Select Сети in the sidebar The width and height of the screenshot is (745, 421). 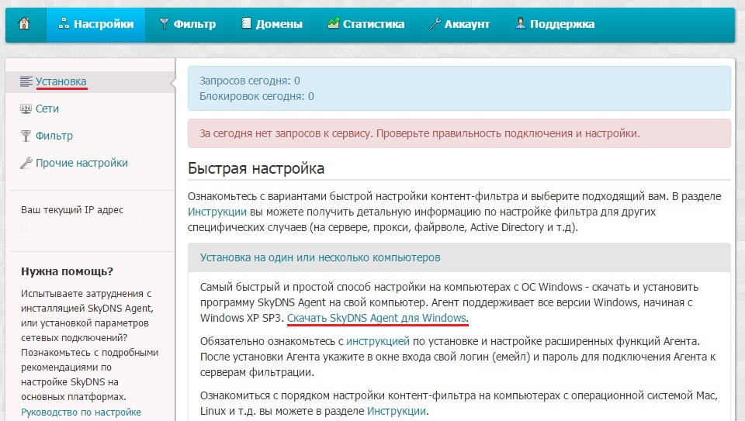tap(47, 109)
